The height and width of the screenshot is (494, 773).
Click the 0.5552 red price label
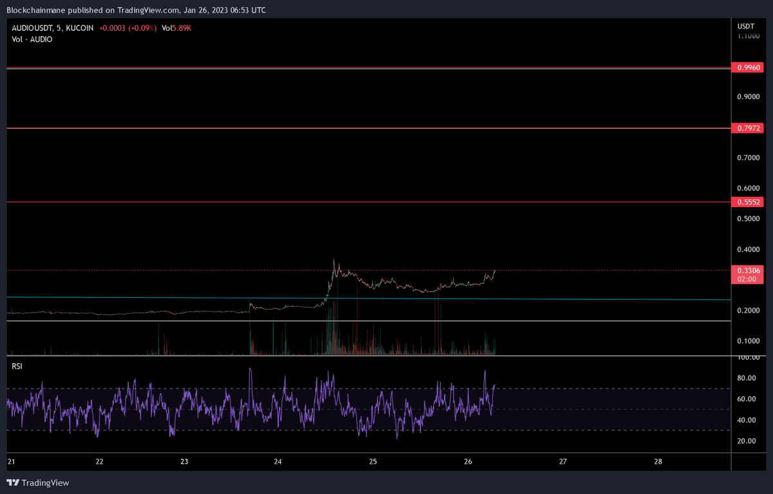(749, 202)
